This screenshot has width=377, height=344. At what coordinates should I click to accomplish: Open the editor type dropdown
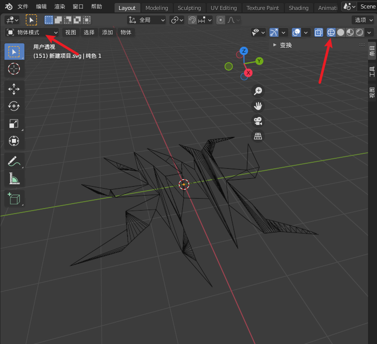point(12,20)
